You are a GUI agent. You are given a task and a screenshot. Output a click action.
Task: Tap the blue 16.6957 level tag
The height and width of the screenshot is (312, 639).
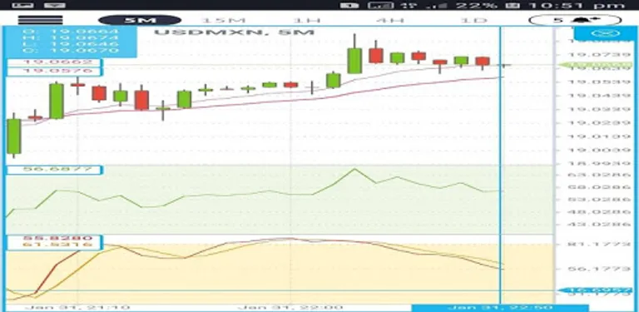(595, 290)
